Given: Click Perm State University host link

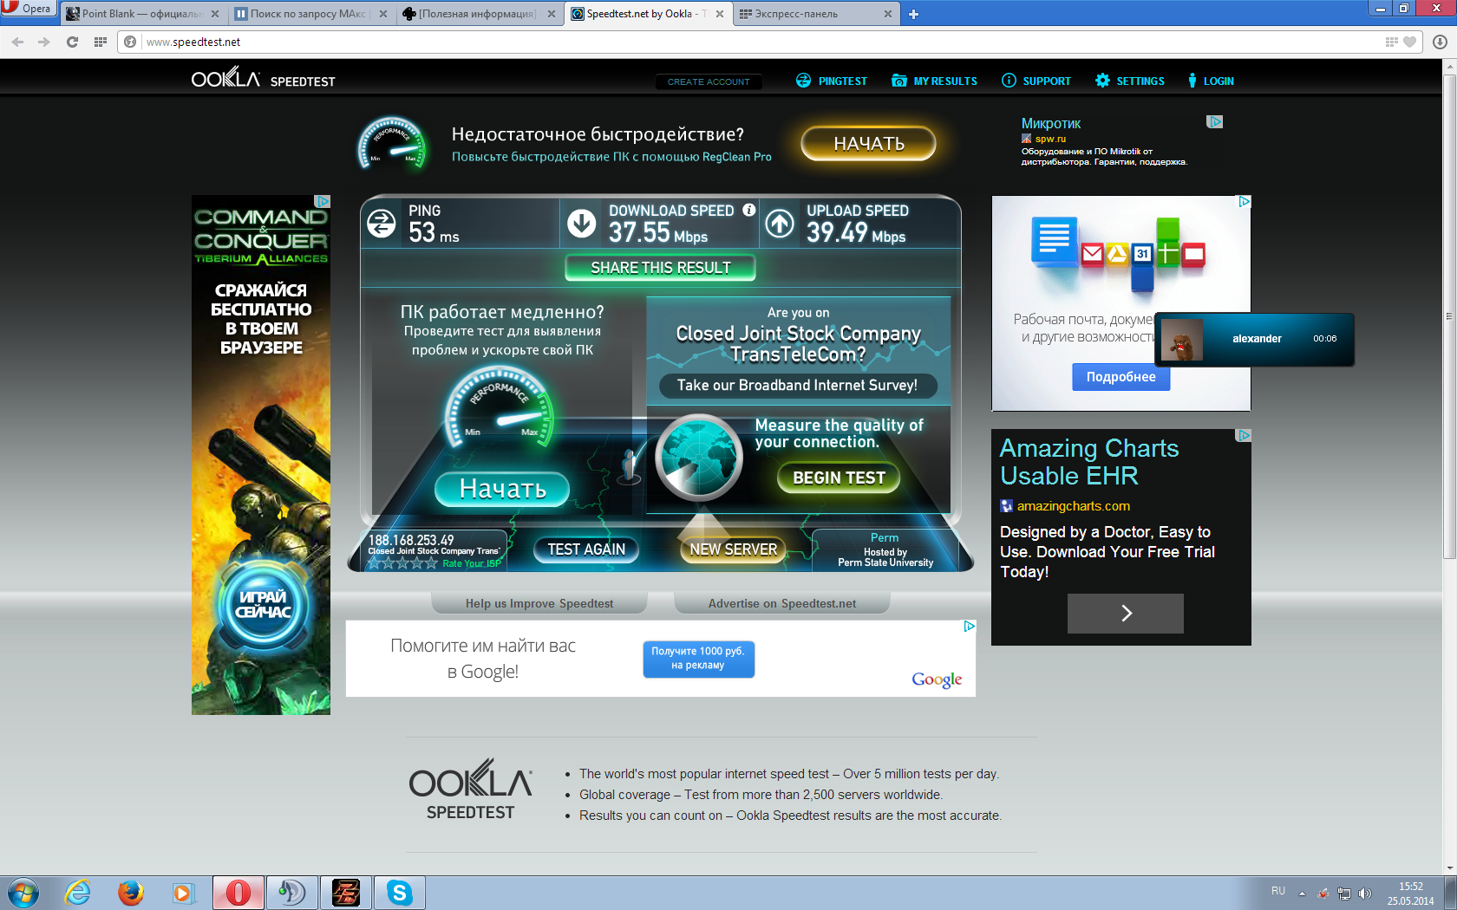Looking at the screenshot, I should pyautogui.click(x=885, y=562).
